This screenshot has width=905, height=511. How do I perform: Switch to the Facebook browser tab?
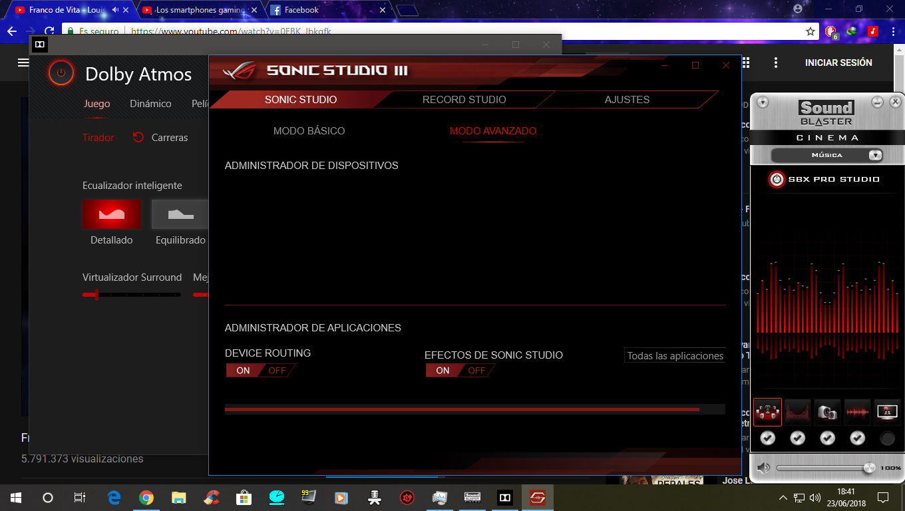[x=329, y=10]
